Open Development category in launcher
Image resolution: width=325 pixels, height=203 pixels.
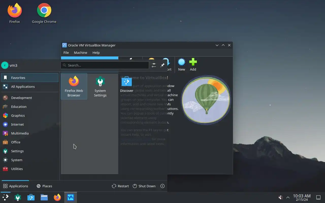(x=30, y=98)
